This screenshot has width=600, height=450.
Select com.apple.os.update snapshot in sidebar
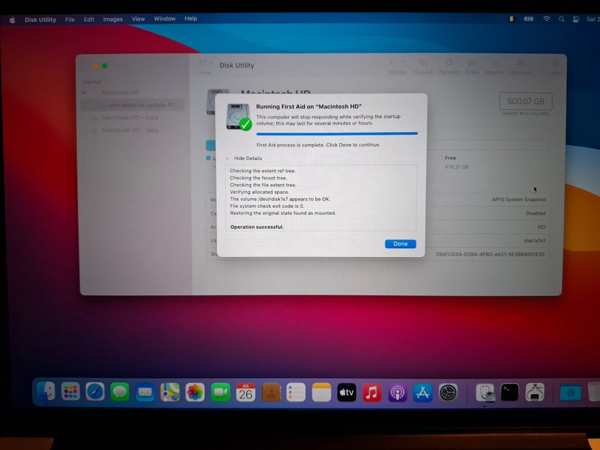pos(132,105)
